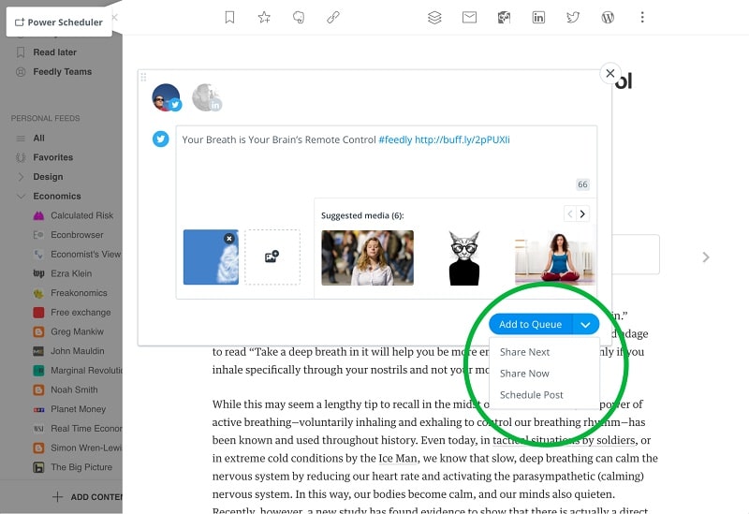Open the All feeds view
Image resolution: width=749 pixels, height=514 pixels.
click(x=38, y=138)
